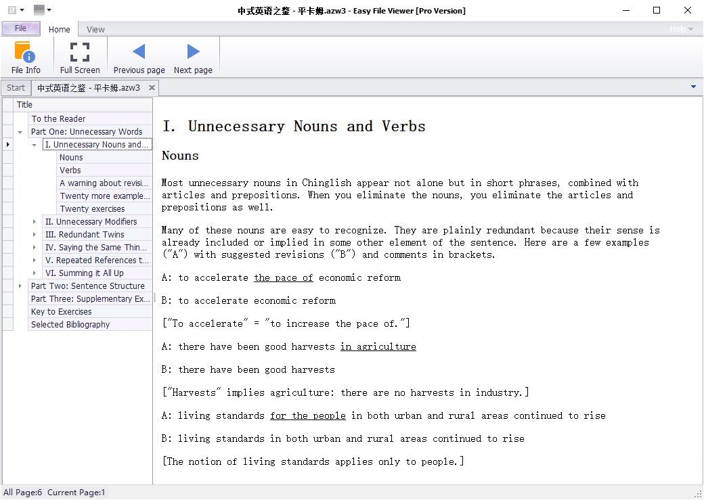Select I. Unnecessary Nouns and... row

(97, 145)
